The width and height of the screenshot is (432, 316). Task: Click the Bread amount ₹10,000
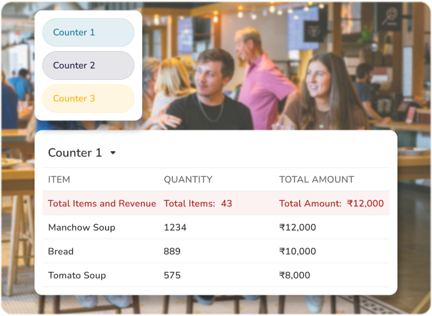(298, 251)
